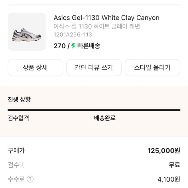Tap the 진행 상황 section heading
This screenshot has width=188, height=188.
(19, 99)
